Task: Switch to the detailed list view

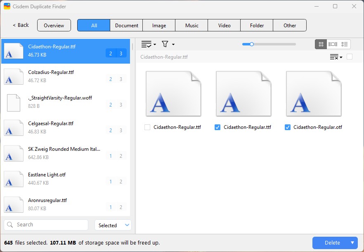Action: click(x=345, y=44)
